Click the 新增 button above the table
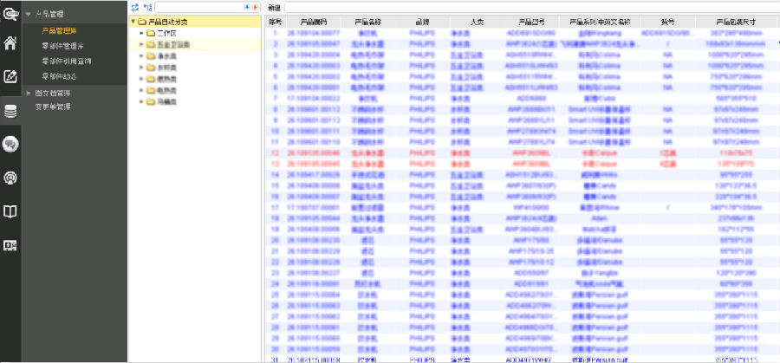This screenshot has width=780, height=363. click(x=274, y=7)
